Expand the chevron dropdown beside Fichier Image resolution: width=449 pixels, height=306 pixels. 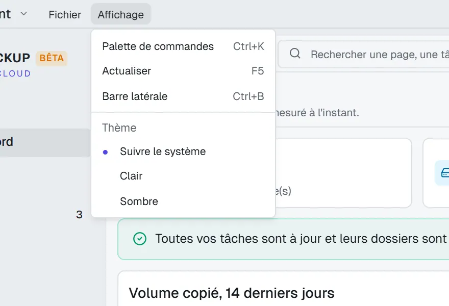click(x=24, y=13)
